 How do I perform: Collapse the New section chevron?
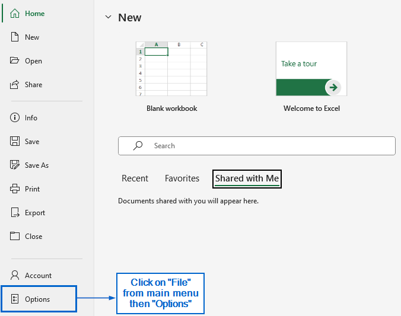tap(108, 17)
